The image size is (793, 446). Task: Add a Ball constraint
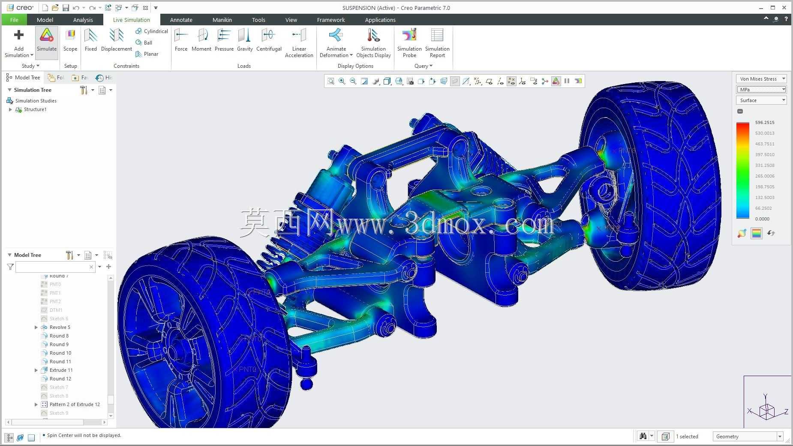[144, 42]
